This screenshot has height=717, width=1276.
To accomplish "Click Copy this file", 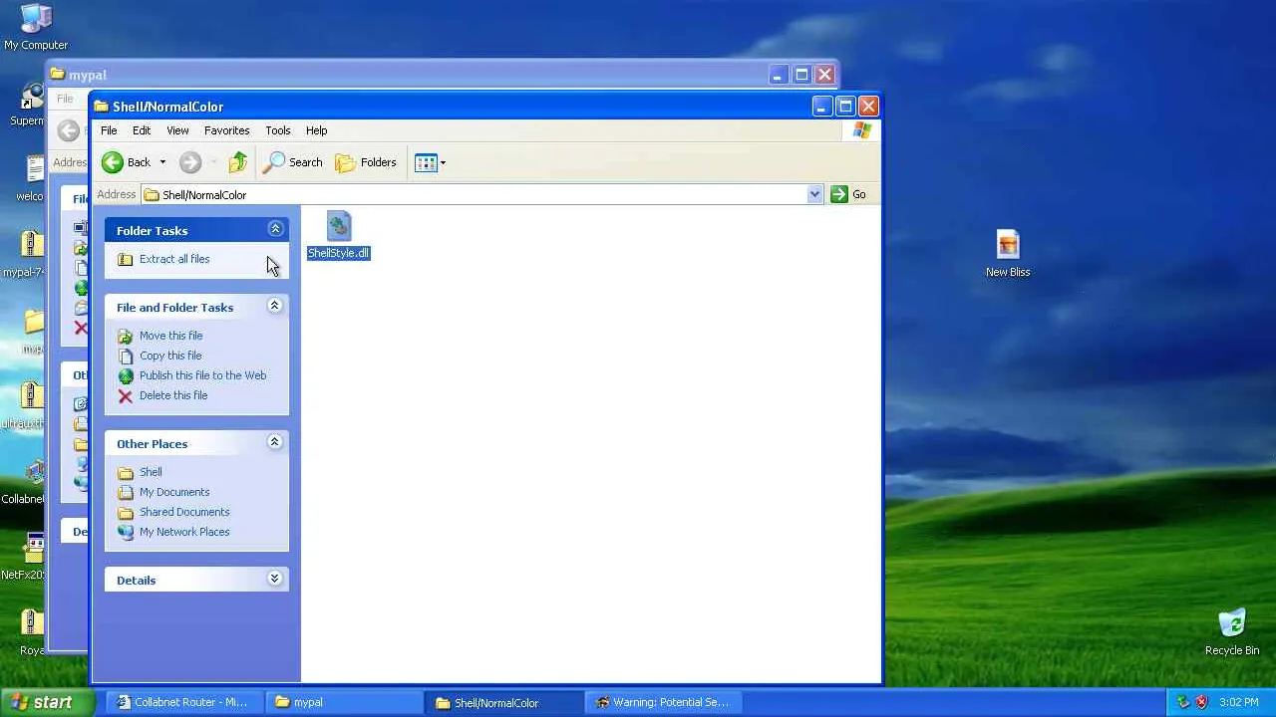I will [170, 356].
